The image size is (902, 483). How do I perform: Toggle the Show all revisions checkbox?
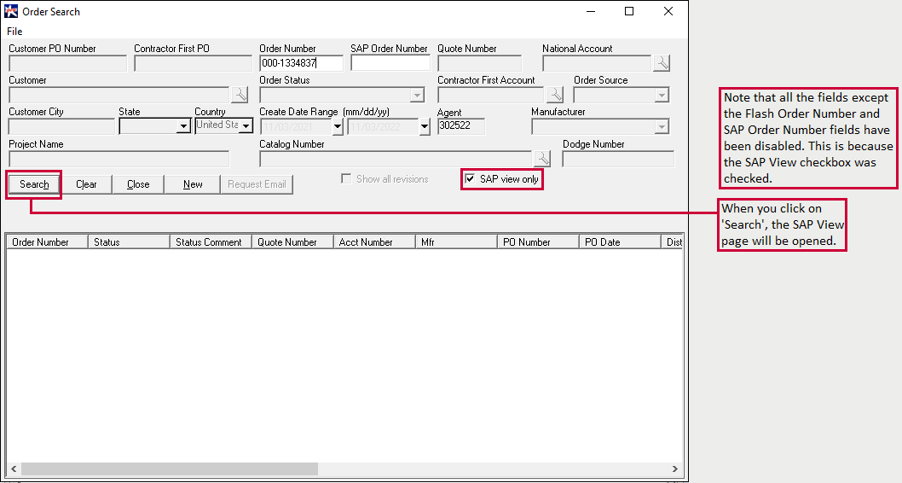346,179
